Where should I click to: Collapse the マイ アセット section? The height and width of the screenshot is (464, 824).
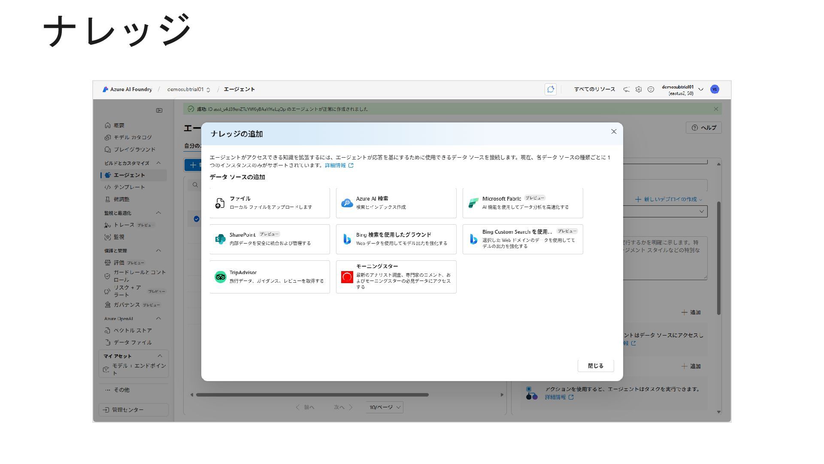click(x=160, y=356)
